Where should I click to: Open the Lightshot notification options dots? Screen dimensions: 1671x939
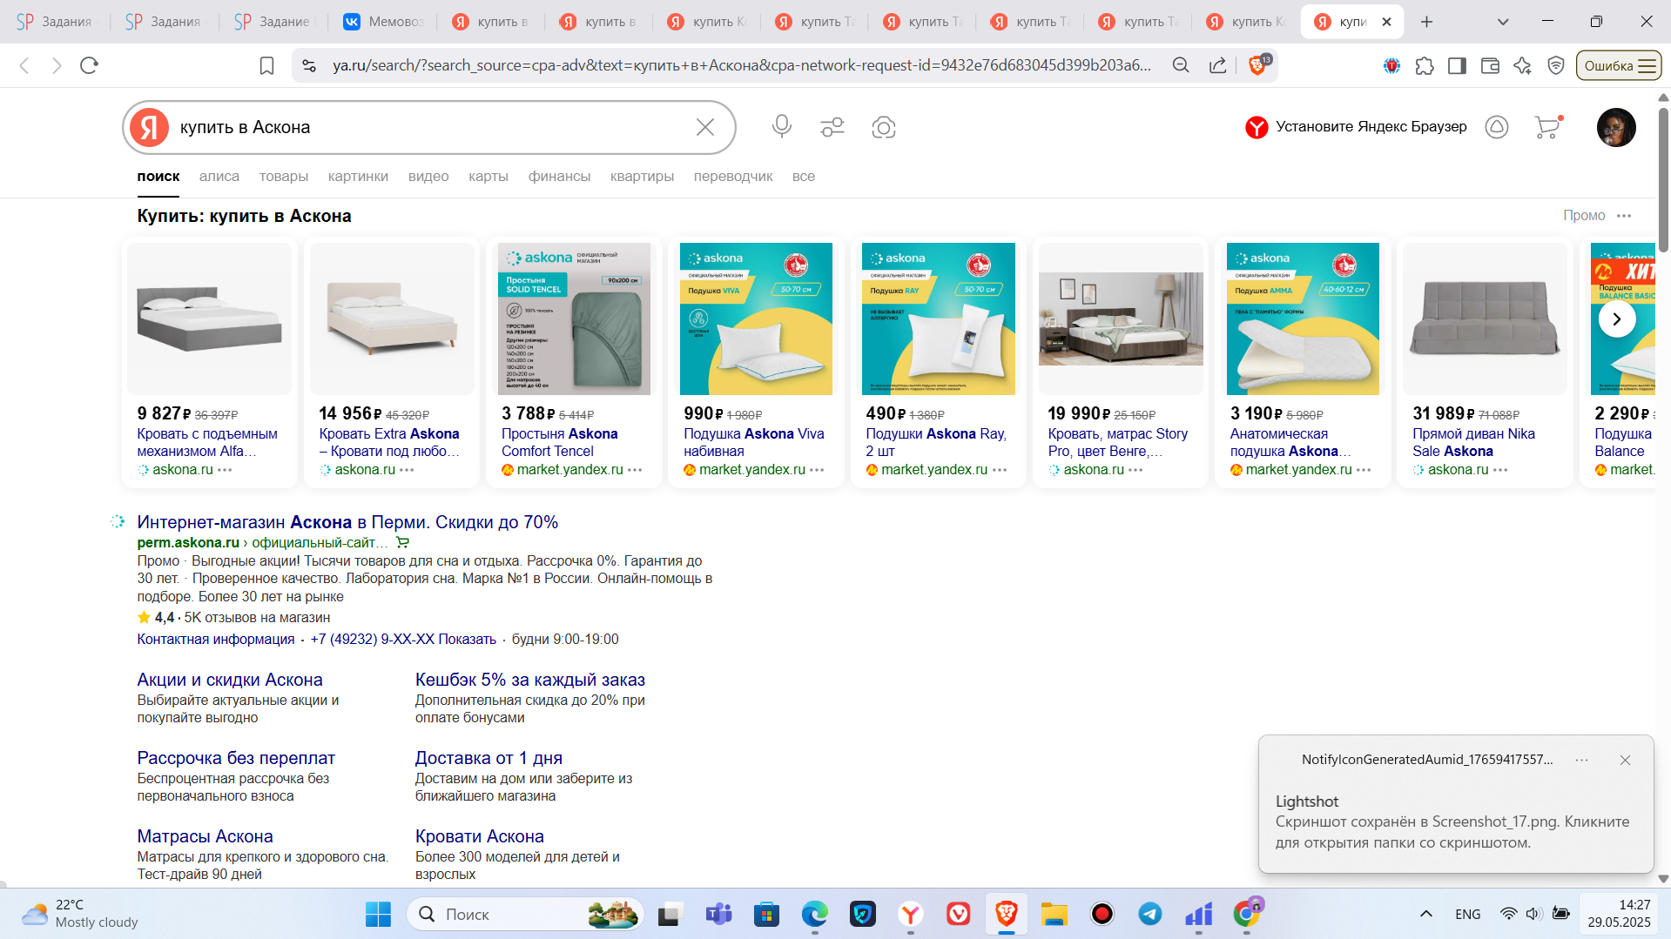pyautogui.click(x=1582, y=760)
